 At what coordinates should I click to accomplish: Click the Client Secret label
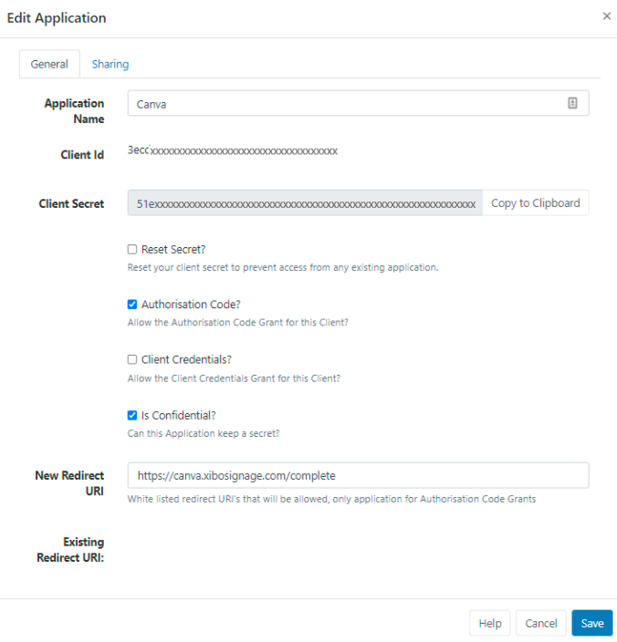tap(71, 203)
